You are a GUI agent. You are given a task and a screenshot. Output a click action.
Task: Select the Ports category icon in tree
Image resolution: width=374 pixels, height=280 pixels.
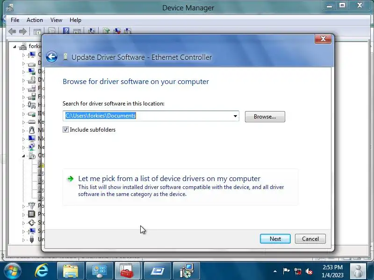pos(31,205)
